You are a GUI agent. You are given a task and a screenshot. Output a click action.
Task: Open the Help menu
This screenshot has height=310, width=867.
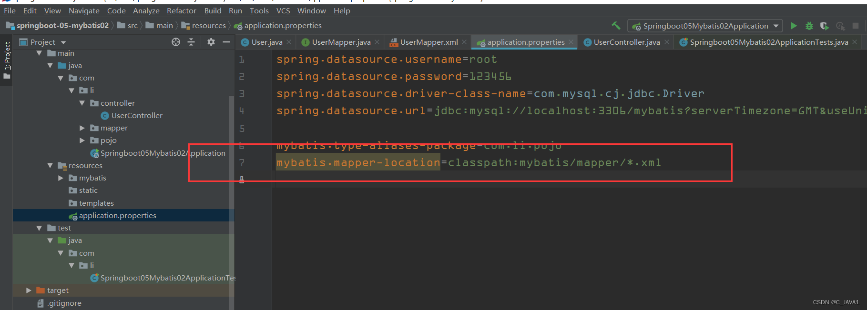(342, 10)
